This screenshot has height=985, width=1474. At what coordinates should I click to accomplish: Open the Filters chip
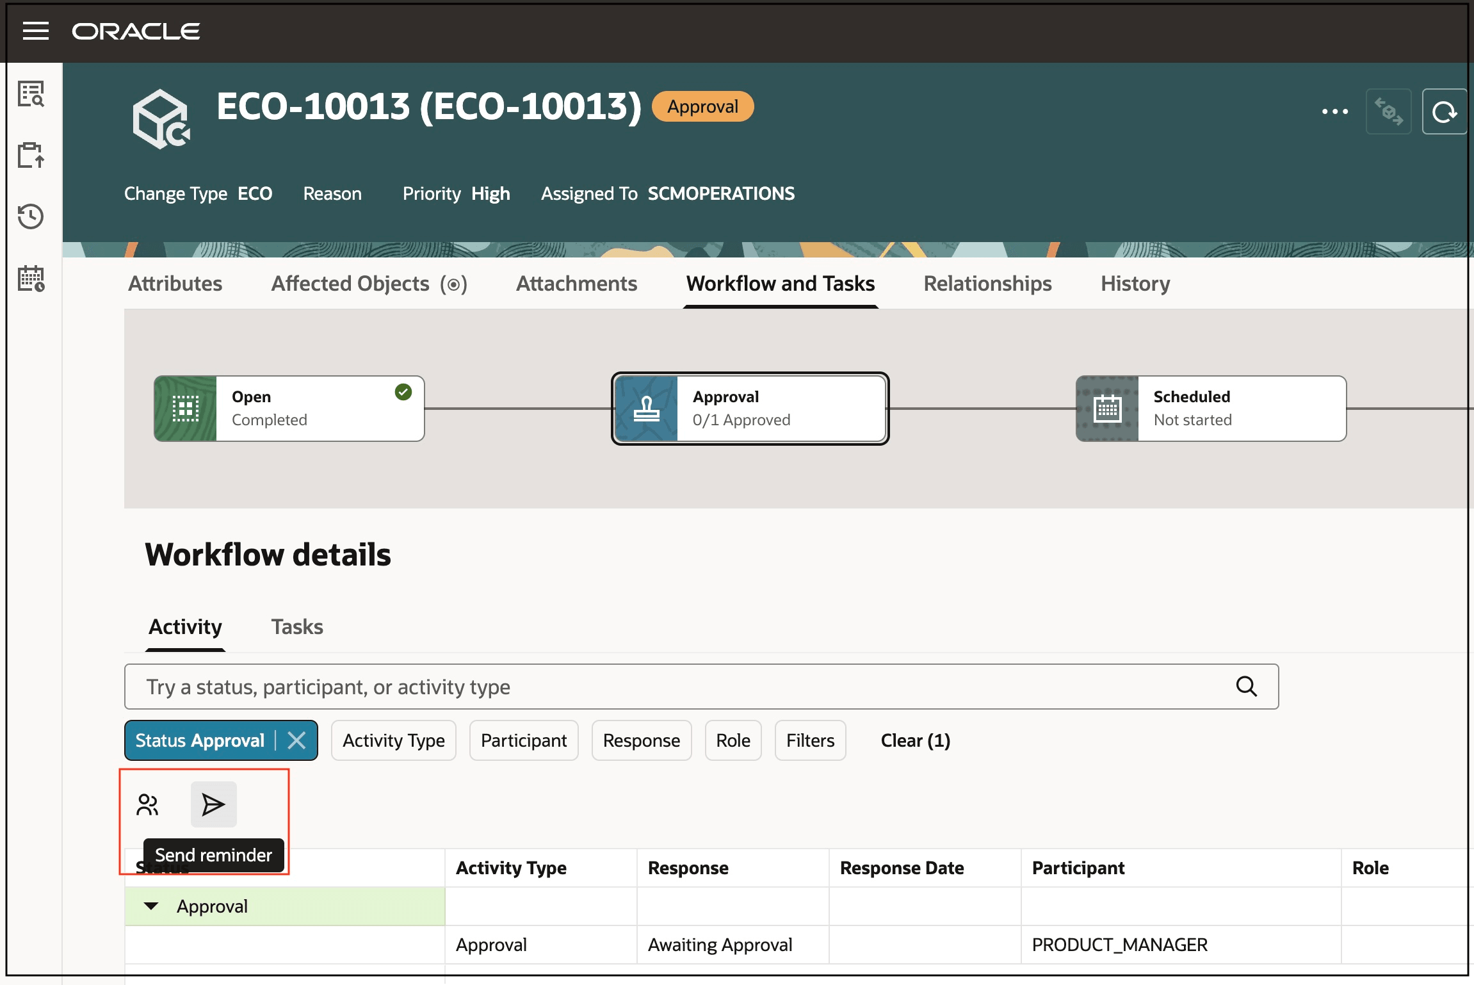pyautogui.click(x=810, y=740)
